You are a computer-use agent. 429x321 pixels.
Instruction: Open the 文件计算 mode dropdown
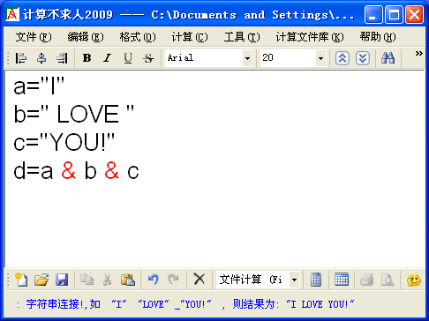tap(294, 280)
